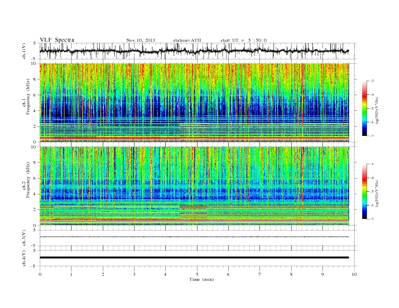Click the 'ch.3(V)' axis label
Viewport: 399px width, 308px height.
pos(24,238)
